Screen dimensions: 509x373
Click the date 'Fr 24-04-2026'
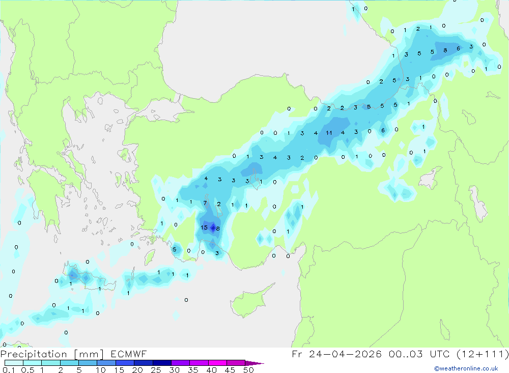pyautogui.click(x=336, y=354)
